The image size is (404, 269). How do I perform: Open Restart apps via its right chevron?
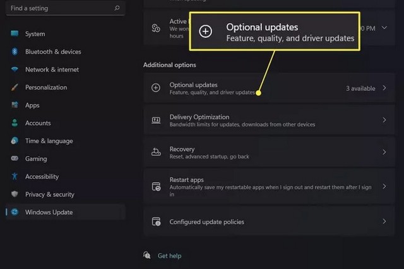384,186
